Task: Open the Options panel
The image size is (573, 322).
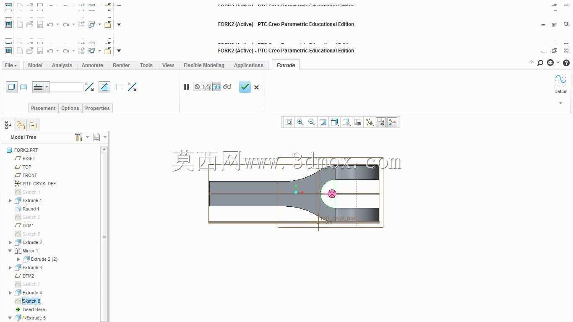Action: tap(70, 108)
